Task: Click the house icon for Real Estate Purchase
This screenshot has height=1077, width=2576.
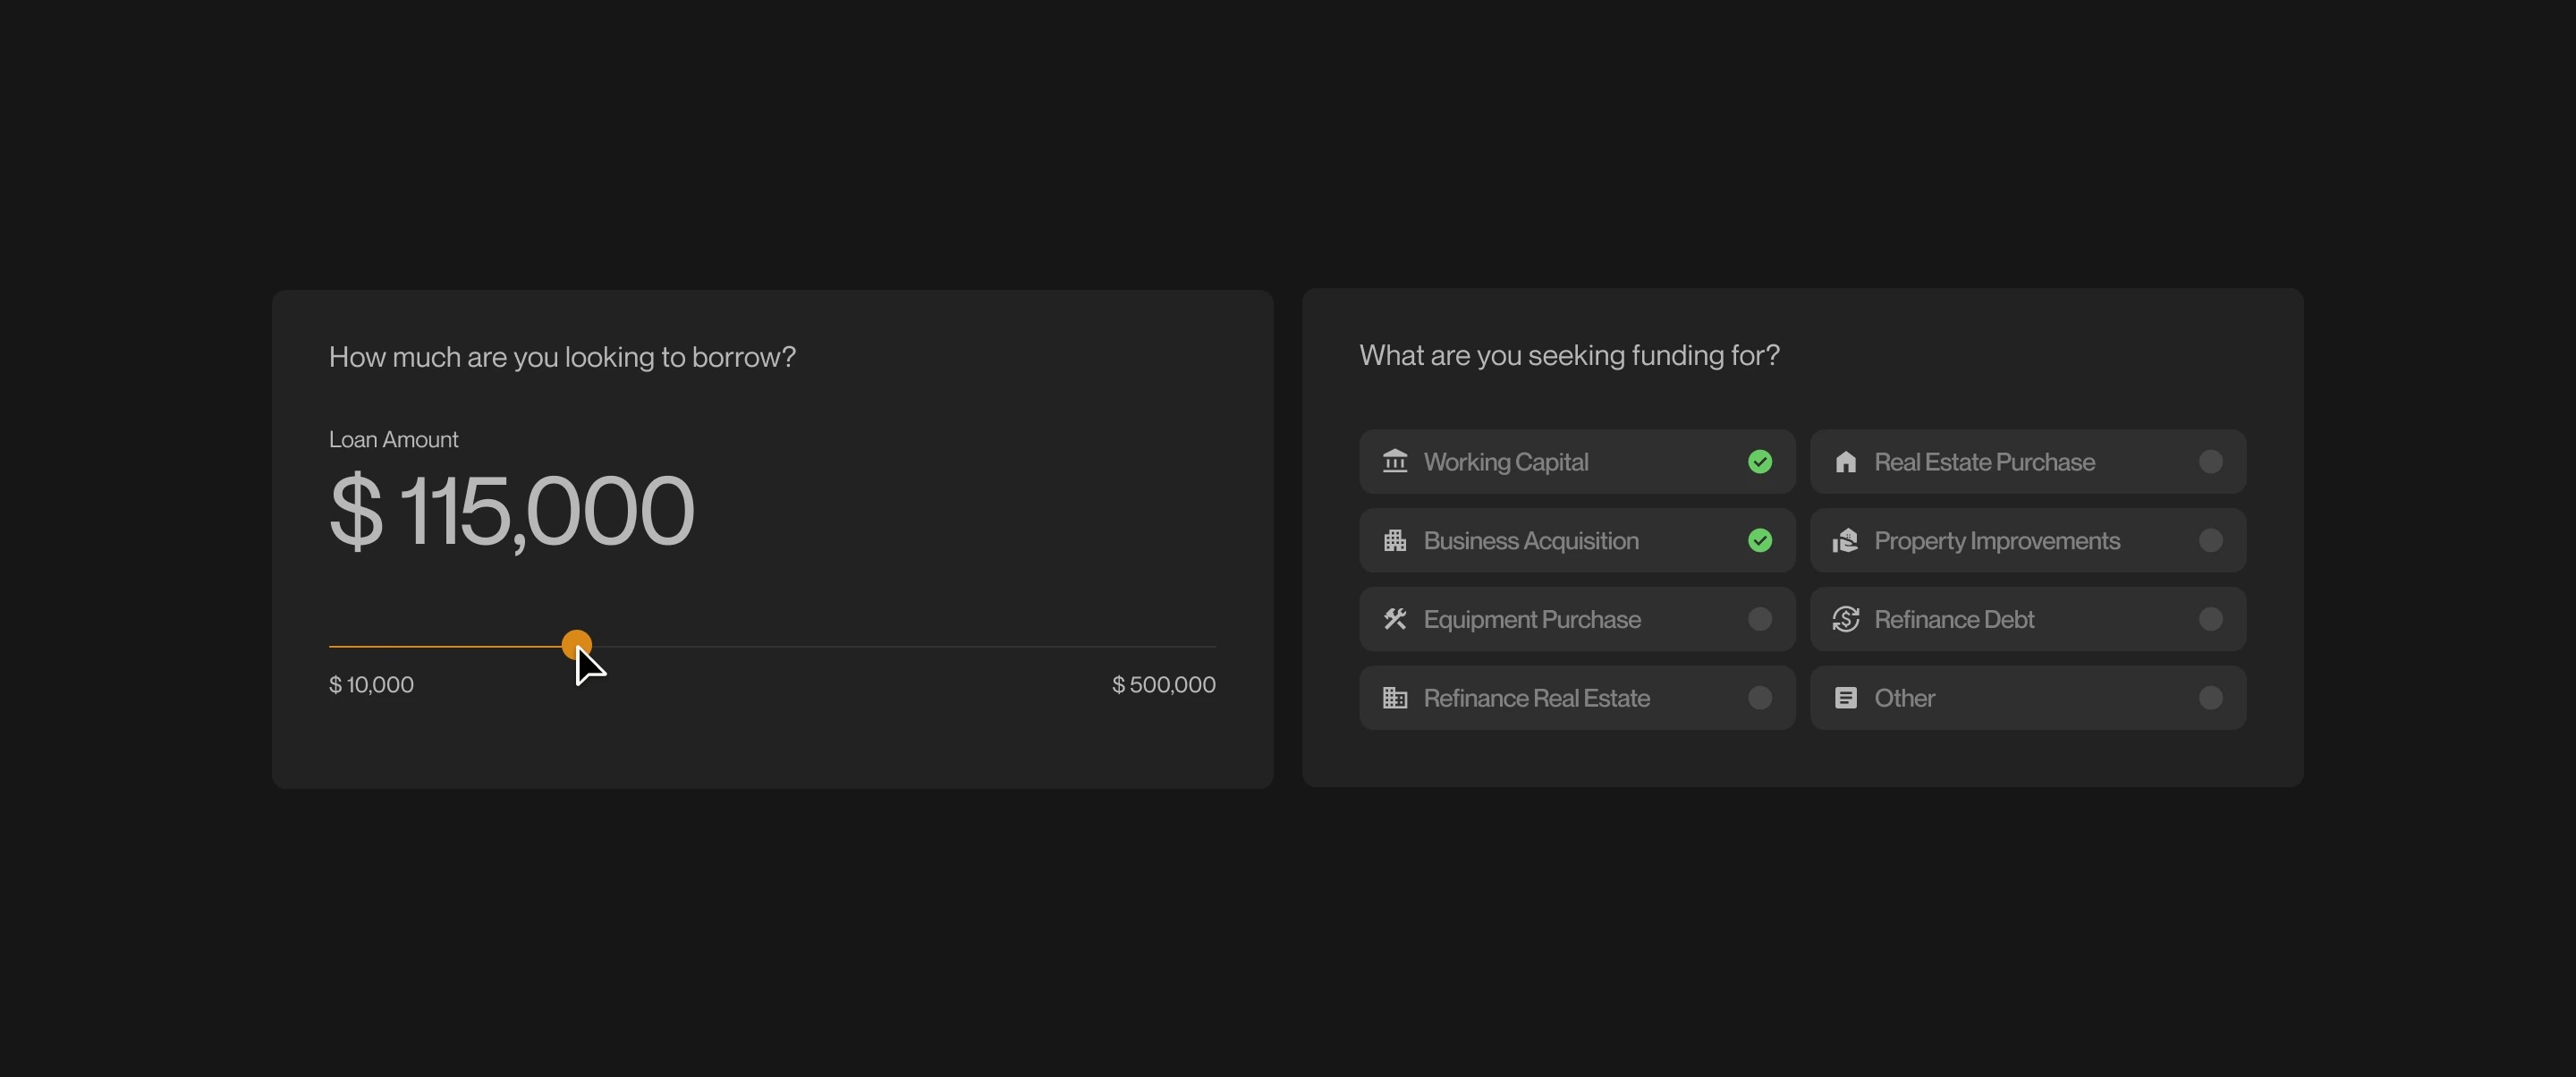Action: coord(1846,461)
